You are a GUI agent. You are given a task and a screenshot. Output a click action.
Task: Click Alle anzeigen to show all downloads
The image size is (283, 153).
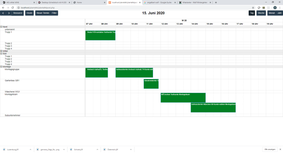tap(270, 149)
